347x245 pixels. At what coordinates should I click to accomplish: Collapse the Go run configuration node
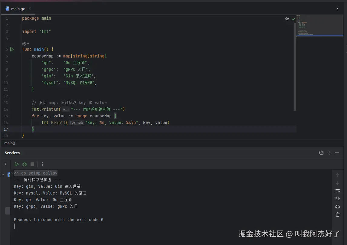3,175
